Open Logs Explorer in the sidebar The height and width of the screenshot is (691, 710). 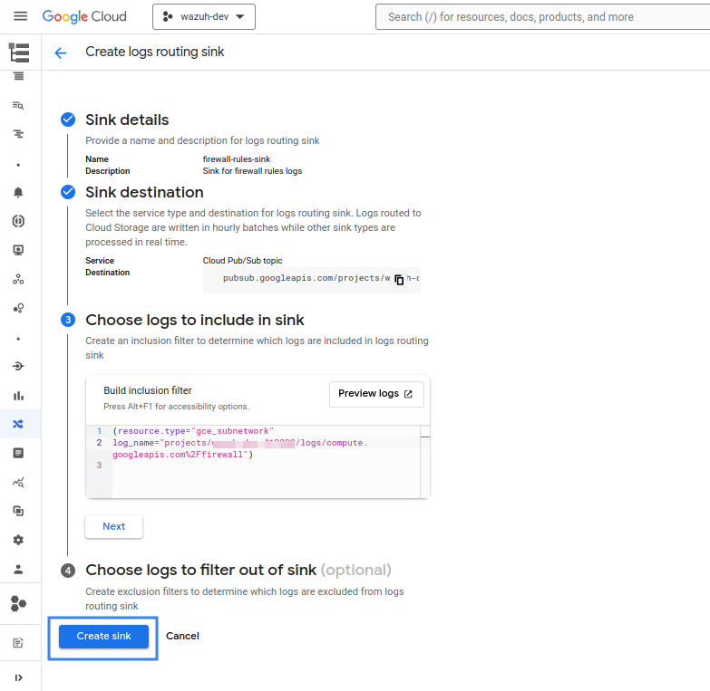coord(18,105)
